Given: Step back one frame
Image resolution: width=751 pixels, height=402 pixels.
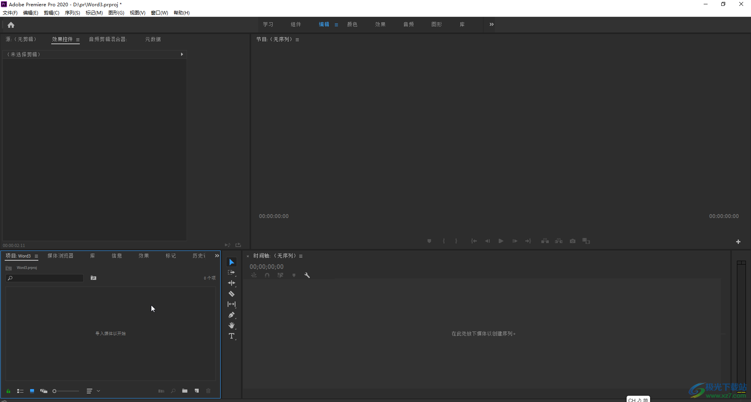Looking at the screenshot, I should click(487, 241).
